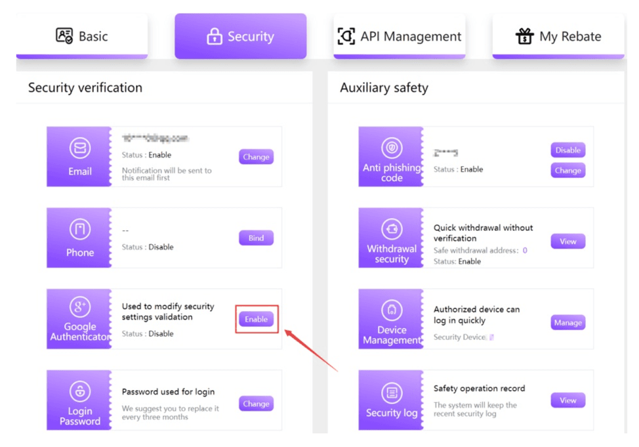The image size is (639, 447).
Task: Enable Google Authenticator
Action: (x=256, y=319)
